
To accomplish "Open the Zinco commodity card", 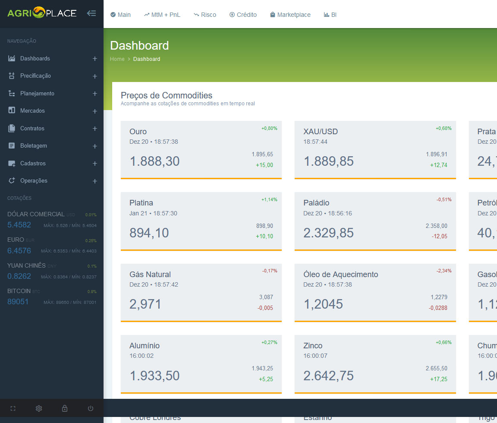I will coord(375,364).
